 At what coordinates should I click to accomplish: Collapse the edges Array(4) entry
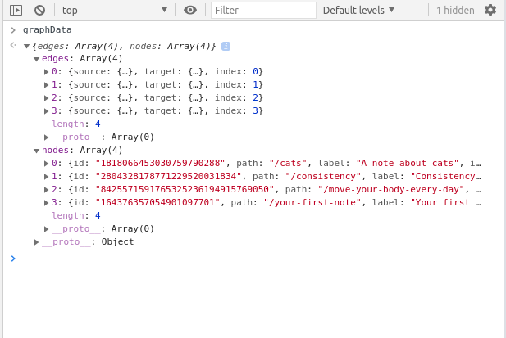[36, 59]
